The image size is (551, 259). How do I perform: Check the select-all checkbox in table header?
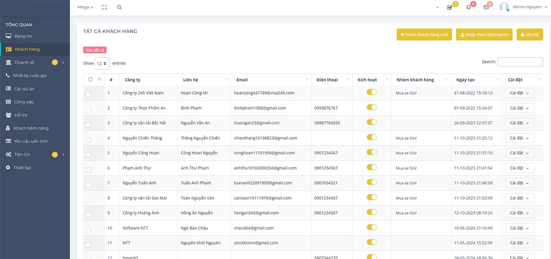point(90,80)
